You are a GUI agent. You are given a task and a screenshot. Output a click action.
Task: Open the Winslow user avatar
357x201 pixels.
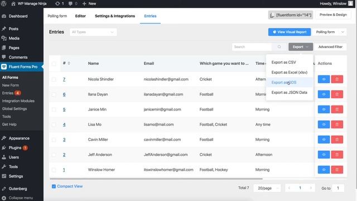click(350, 3)
